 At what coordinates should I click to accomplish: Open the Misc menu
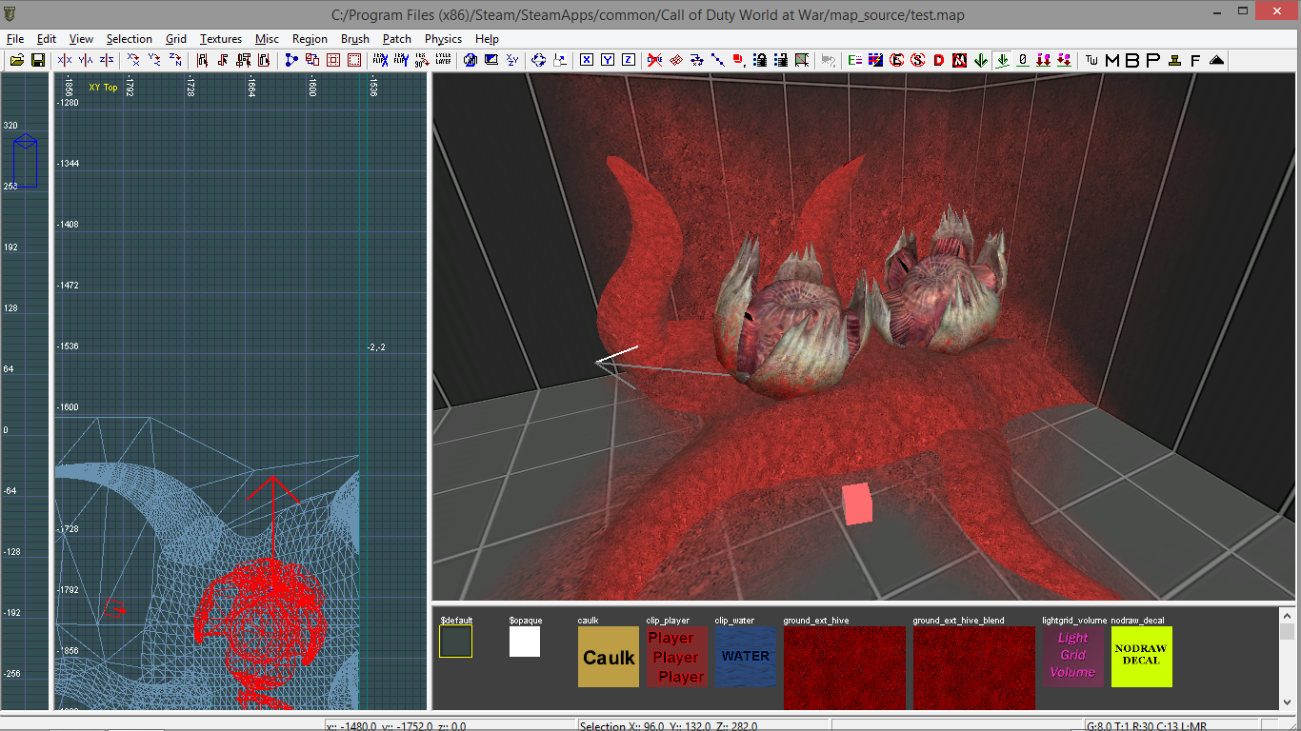pos(267,39)
